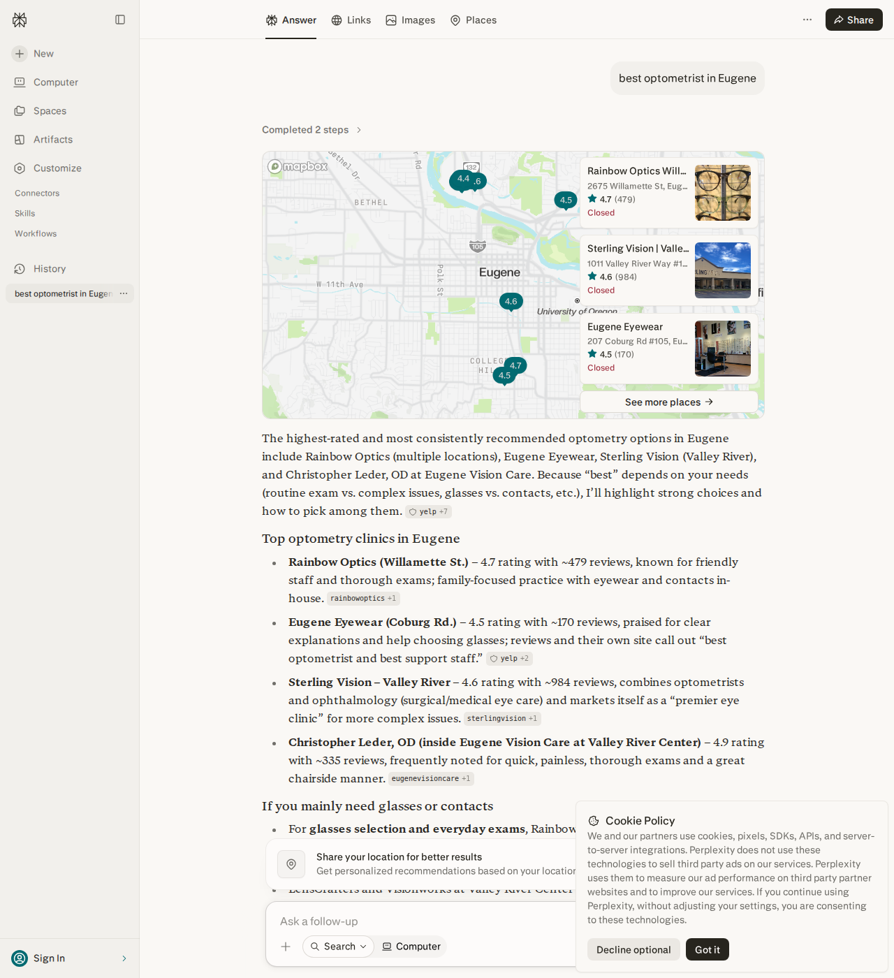Click the Perplexity logo icon
894x978 pixels.
tap(20, 20)
